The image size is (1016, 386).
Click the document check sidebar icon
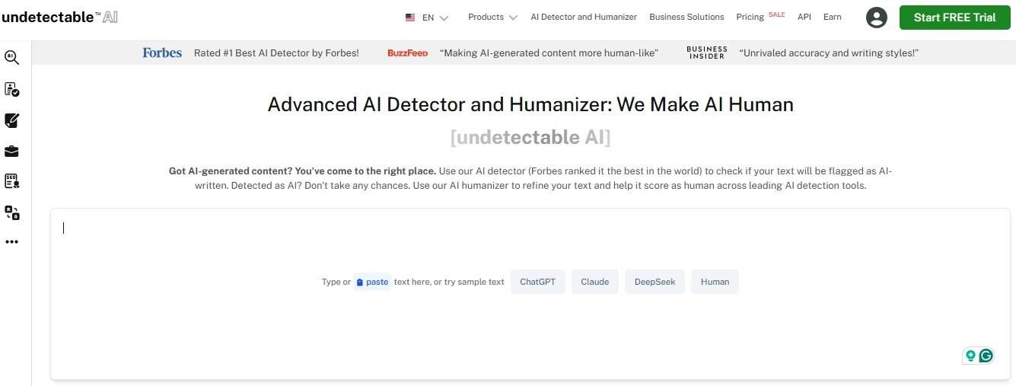11,89
